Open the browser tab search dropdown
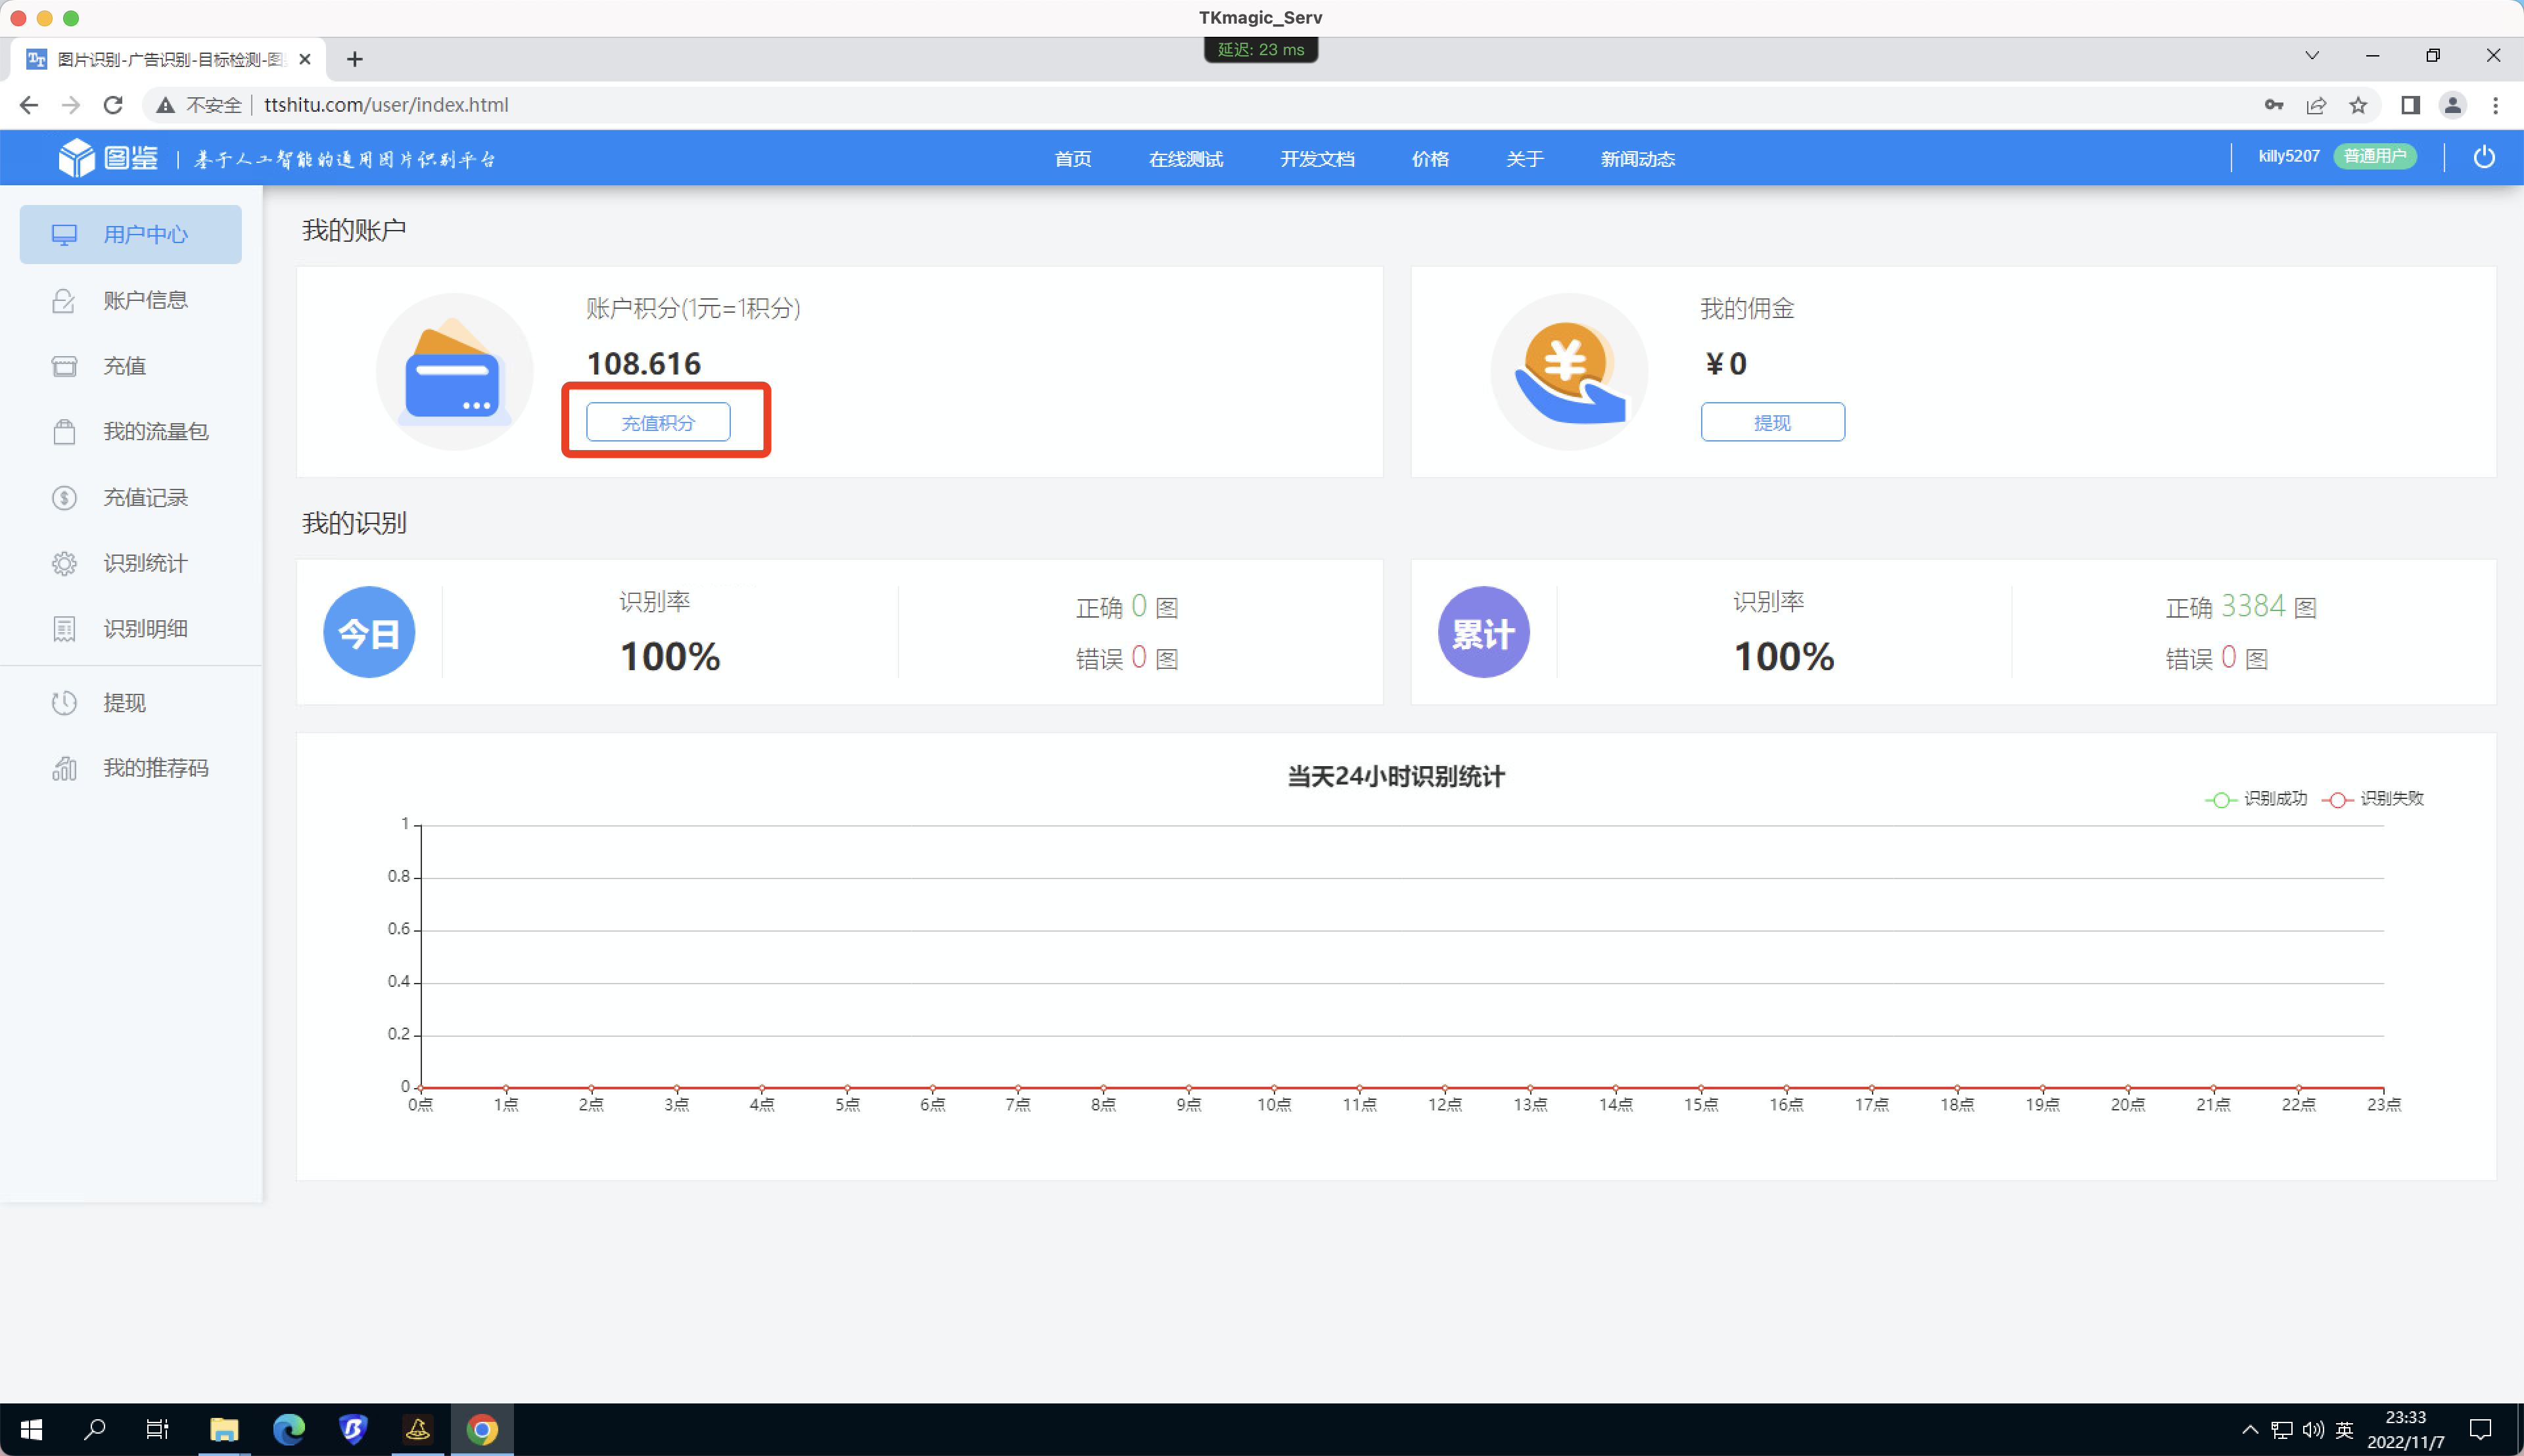The height and width of the screenshot is (1456, 2524). tap(2312, 55)
